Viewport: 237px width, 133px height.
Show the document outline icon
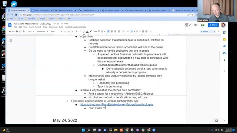(11, 40)
